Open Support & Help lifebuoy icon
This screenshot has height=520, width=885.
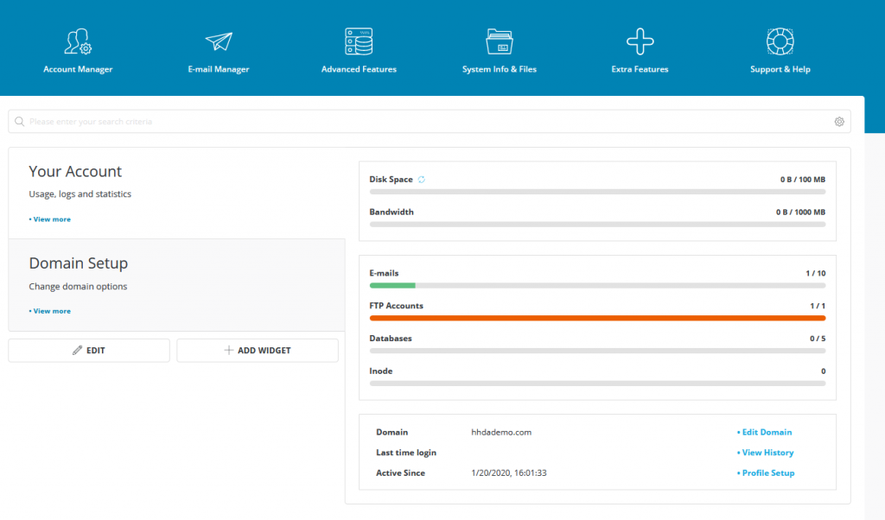coord(780,41)
